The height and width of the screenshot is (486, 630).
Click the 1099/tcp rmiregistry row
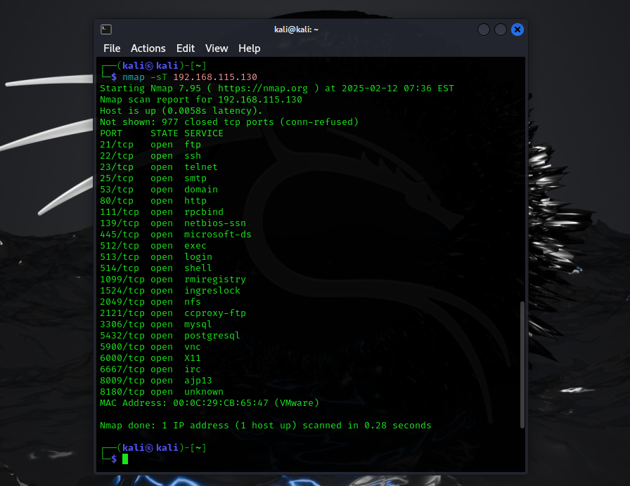point(173,280)
